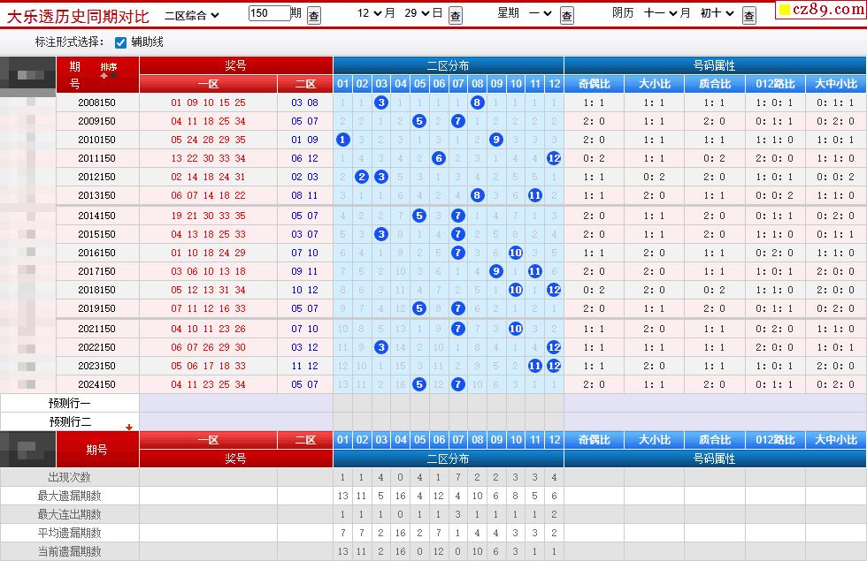Screen dimensions: 867x561
Task: Click 查 button next to period input
Action: (314, 15)
